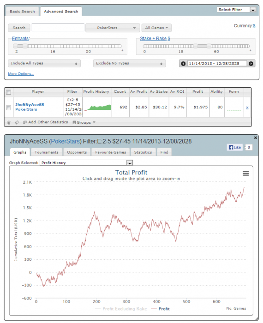Click PokerStars link in the panel title

pyautogui.click(x=65, y=141)
